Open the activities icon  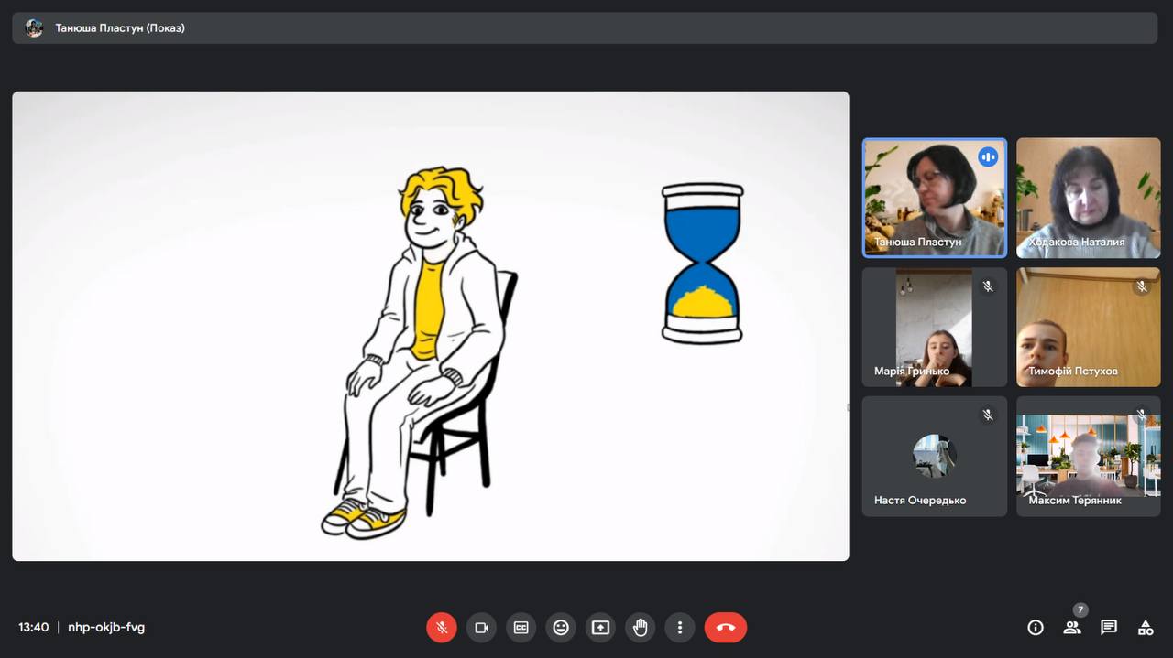[x=1146, y=628]
